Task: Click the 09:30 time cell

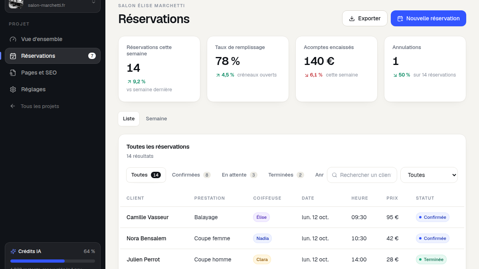Action: tap(359, 217)
